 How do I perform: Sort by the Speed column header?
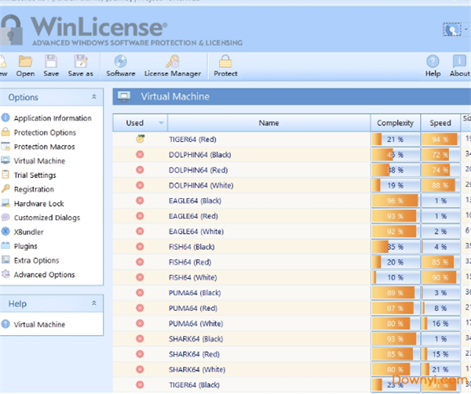440,123
